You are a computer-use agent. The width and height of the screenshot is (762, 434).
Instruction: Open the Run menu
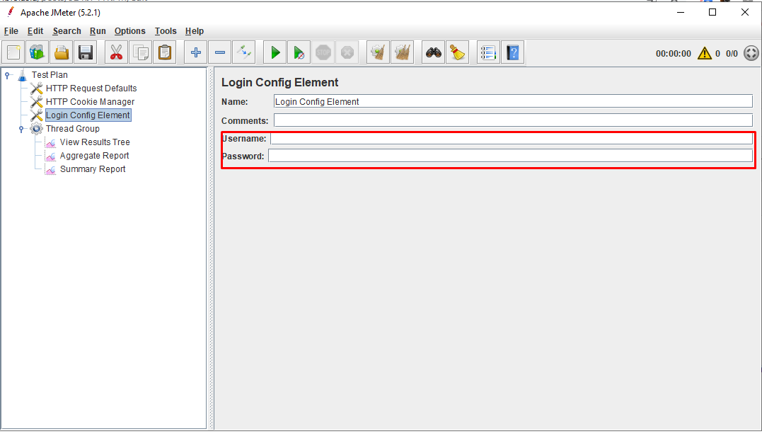[x=98, y=31]
